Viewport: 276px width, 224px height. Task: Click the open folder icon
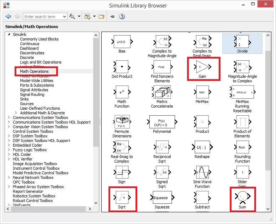click(101, 17)
